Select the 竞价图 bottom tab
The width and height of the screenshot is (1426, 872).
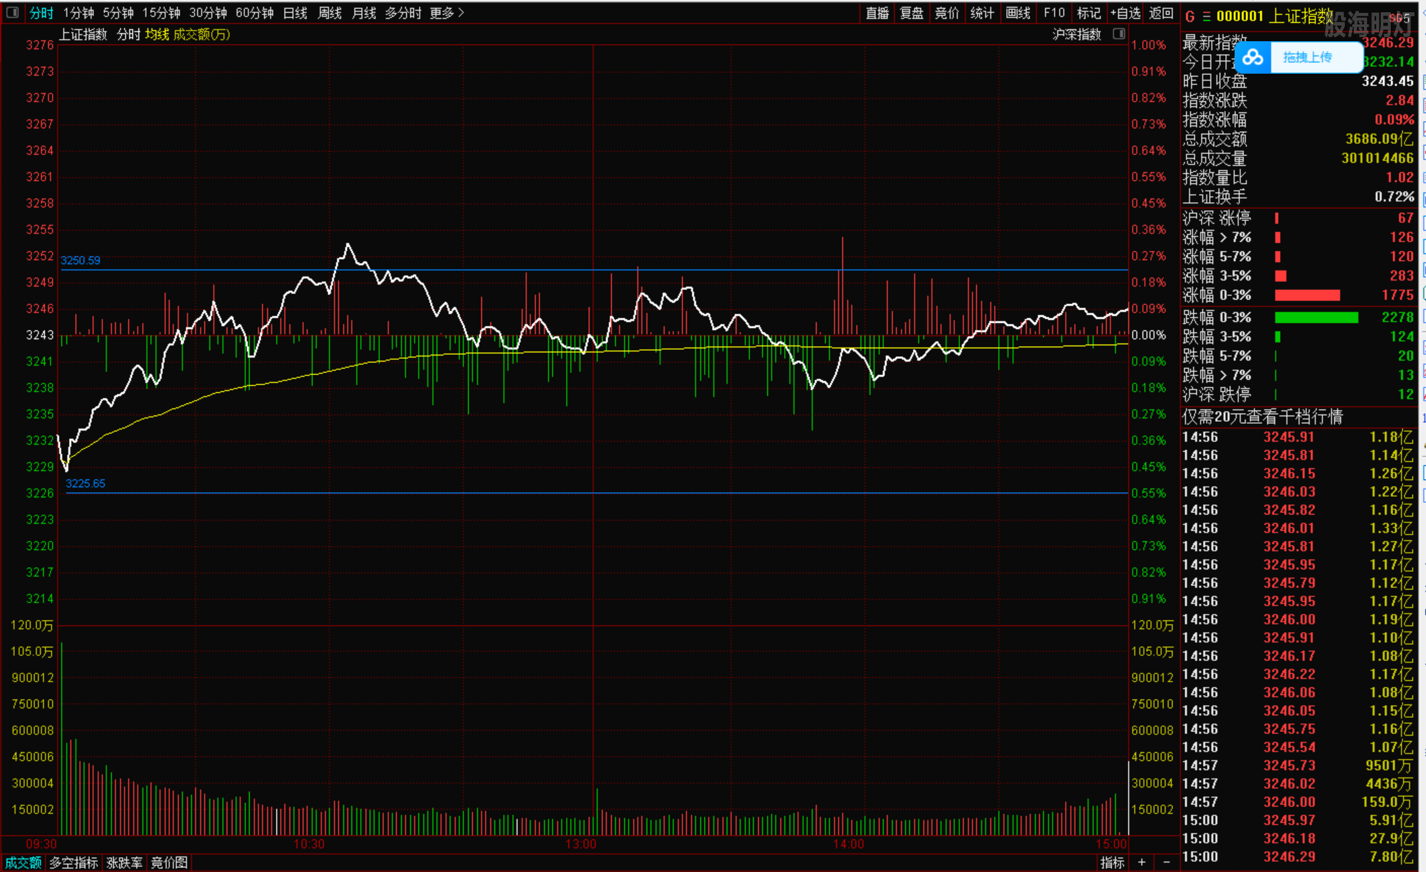coord(169,863)
